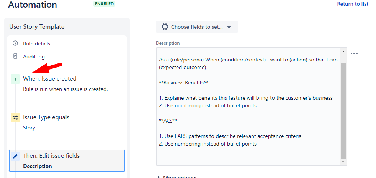This screenshot has width=376, height=178.
Task: Click the yellow shuffle condition icon
Action: coord(15,118)
